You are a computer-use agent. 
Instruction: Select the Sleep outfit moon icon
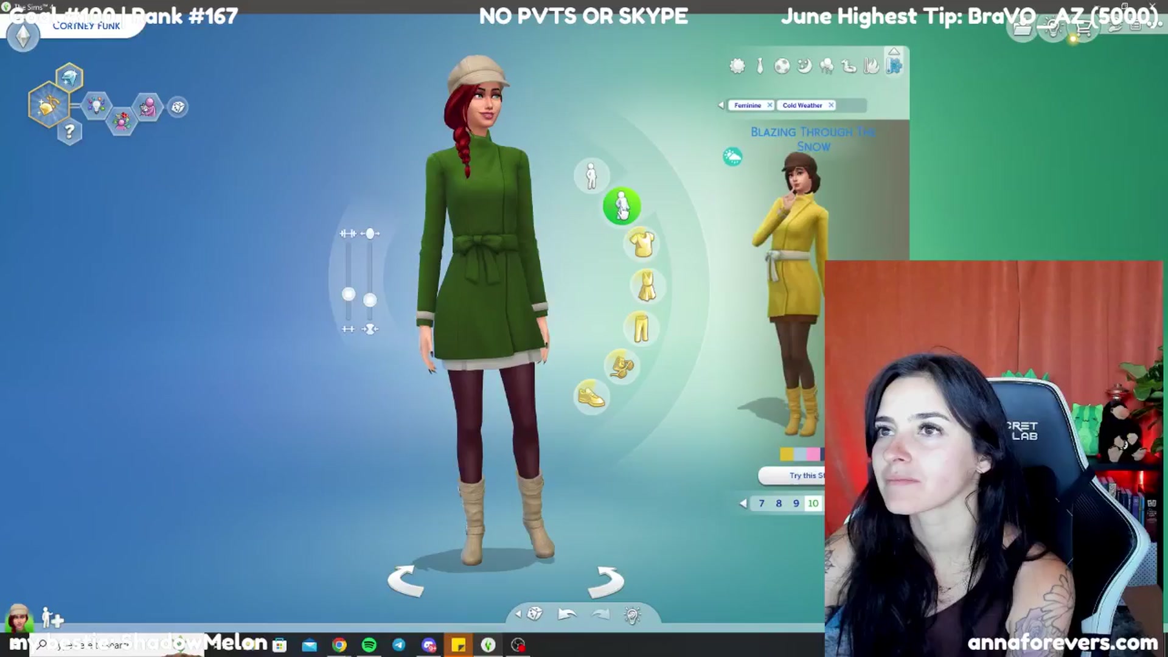[x=804, y=66]
